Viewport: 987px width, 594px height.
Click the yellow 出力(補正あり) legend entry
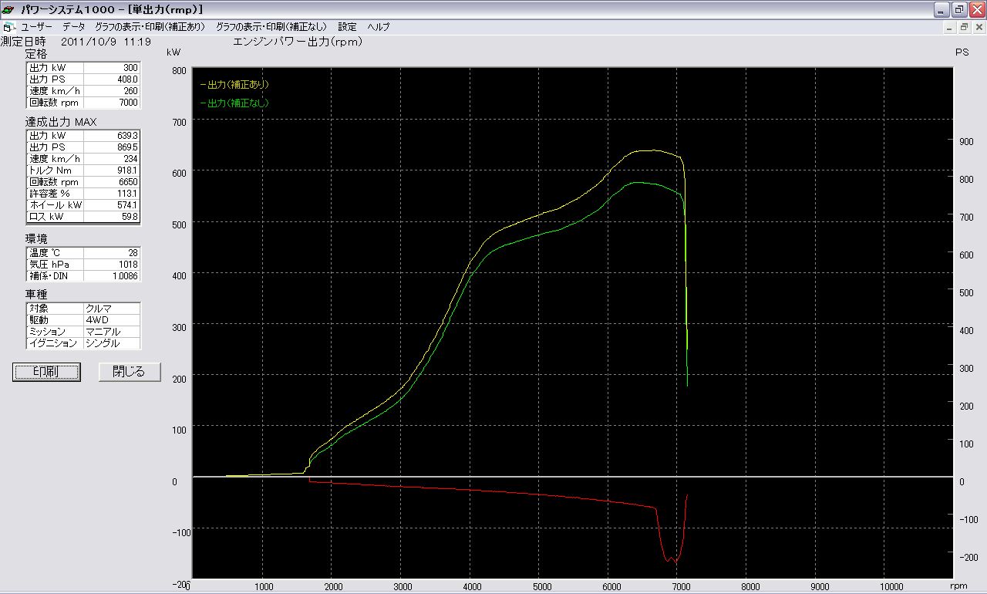tap(234, 85)
